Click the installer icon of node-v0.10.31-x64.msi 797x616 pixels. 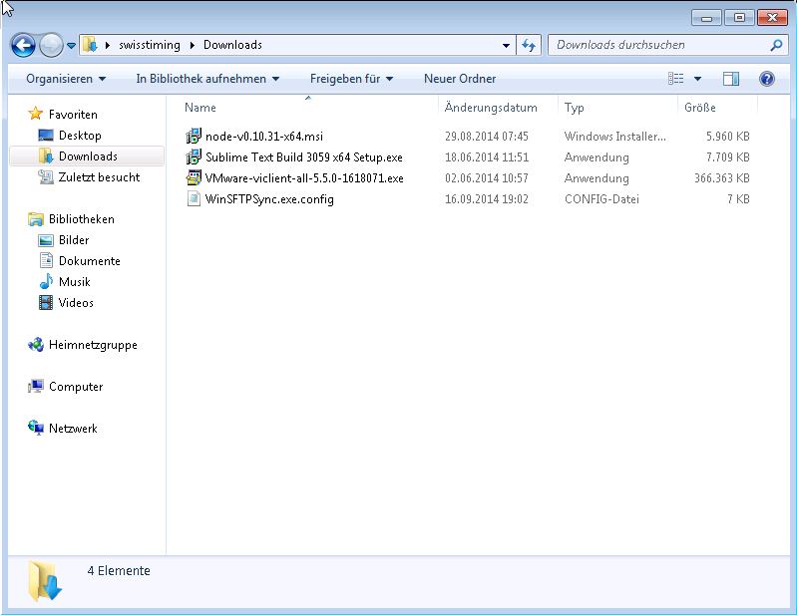(x=194, y=137)
